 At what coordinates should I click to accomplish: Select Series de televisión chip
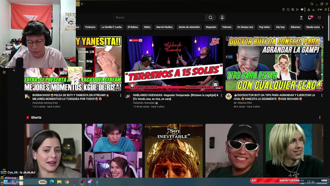point(189,27)
